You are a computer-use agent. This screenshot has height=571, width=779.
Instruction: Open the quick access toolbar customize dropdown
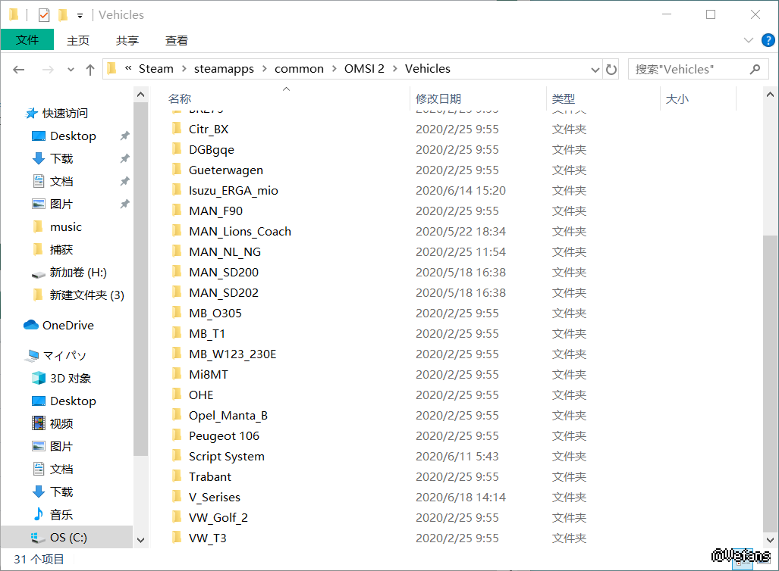80,16
